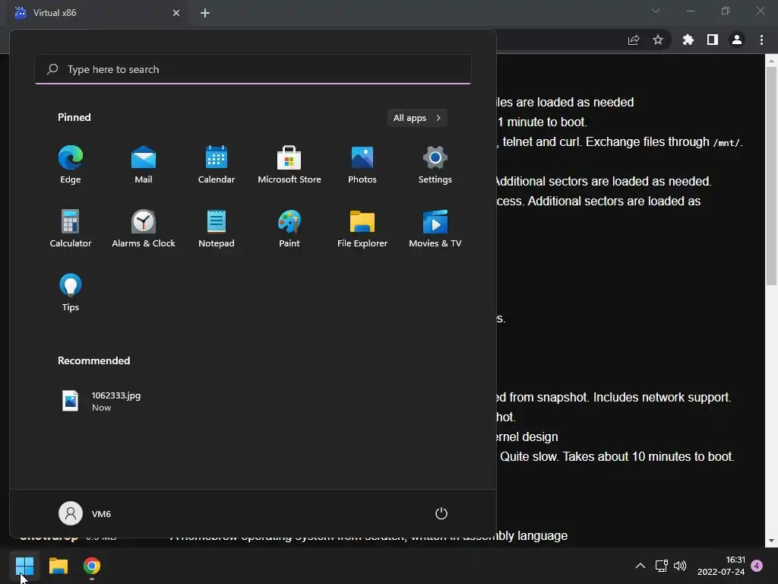This screenshot has height=584, width=778.
Task: Click text 'Quite slow. Takes about 10 minutes to boot.'
Action: tap(617, 456)
